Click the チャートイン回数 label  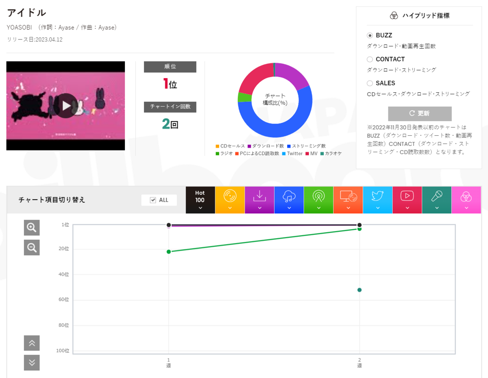pyautogui.click(x=170, y=106)
